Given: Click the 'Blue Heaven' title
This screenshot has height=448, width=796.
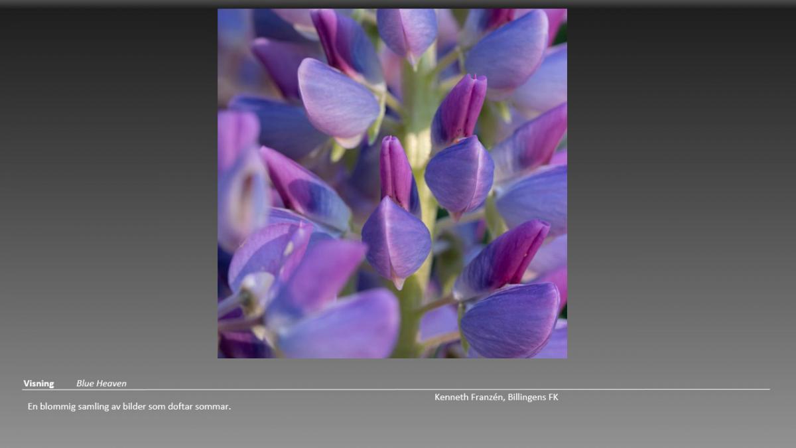Looking at the screenshot, I should point(101,383).
